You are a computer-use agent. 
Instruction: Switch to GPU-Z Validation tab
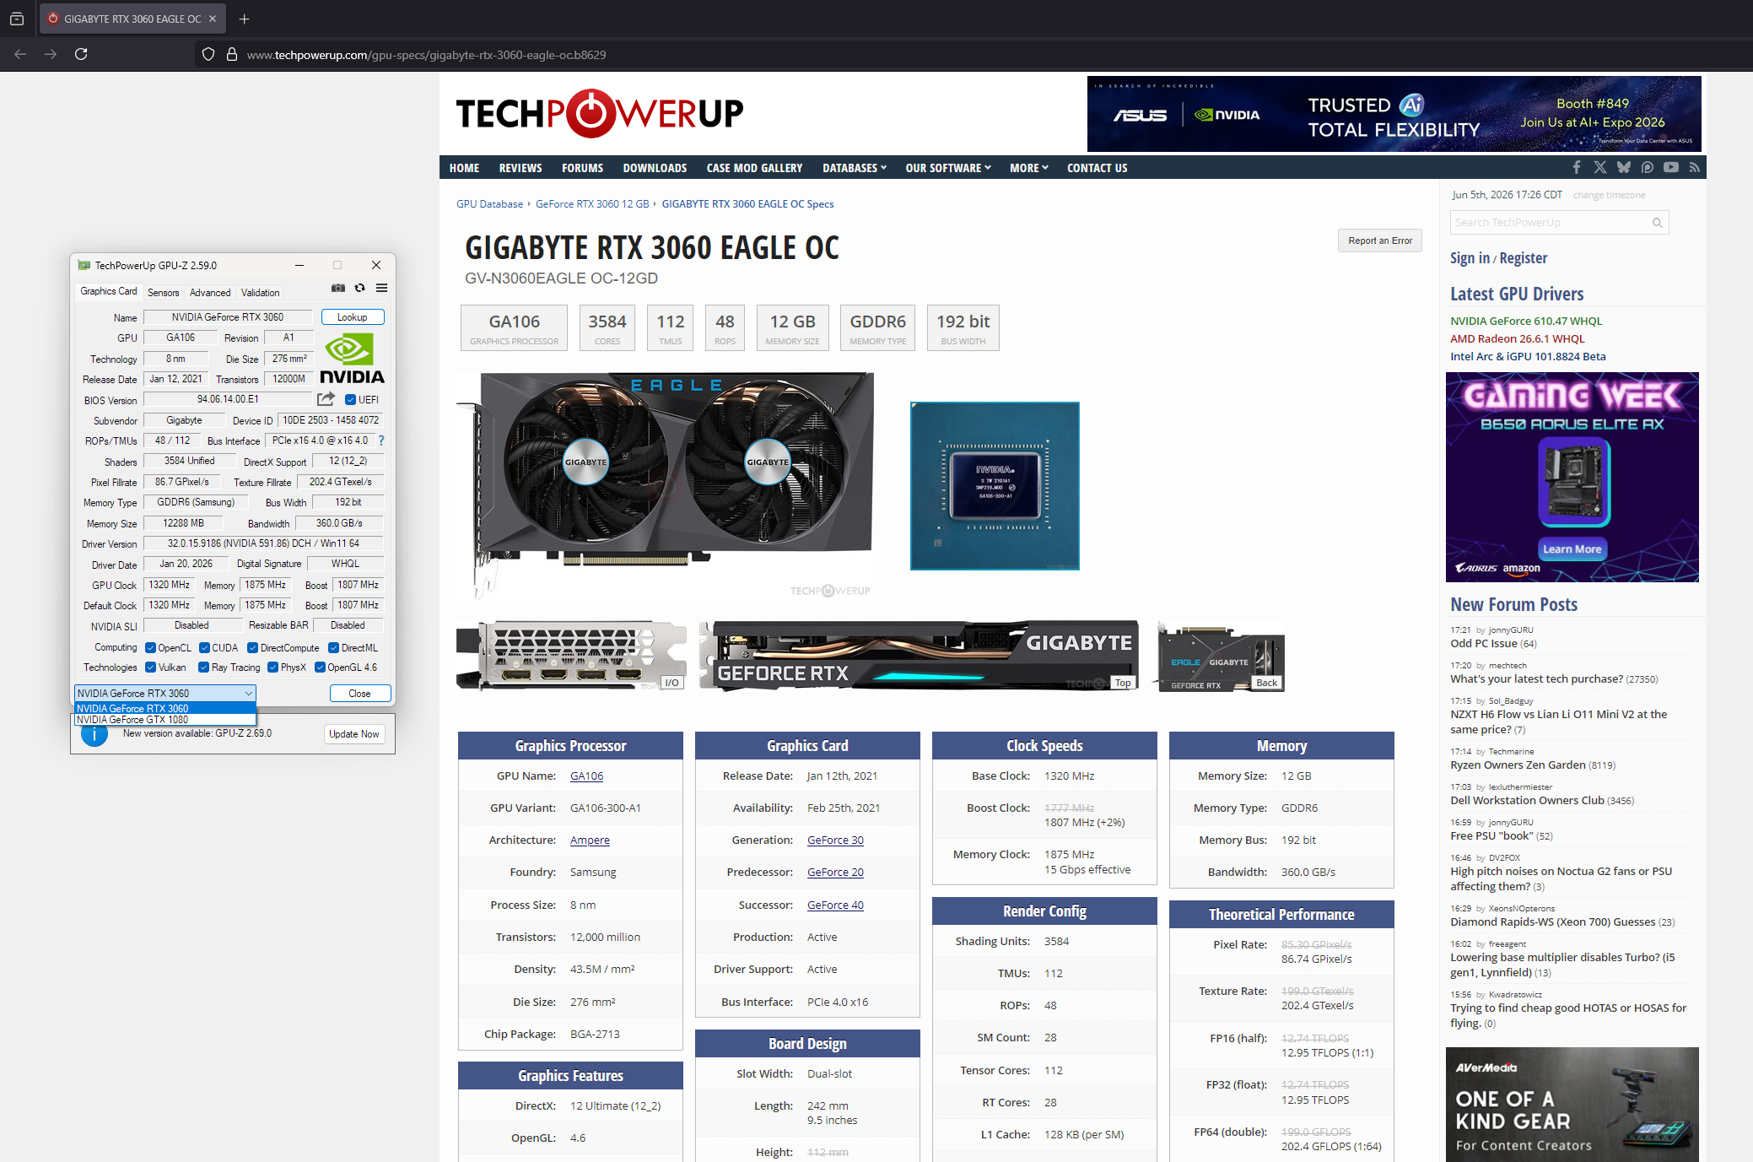pyautogui.click(x=260, y=293)
